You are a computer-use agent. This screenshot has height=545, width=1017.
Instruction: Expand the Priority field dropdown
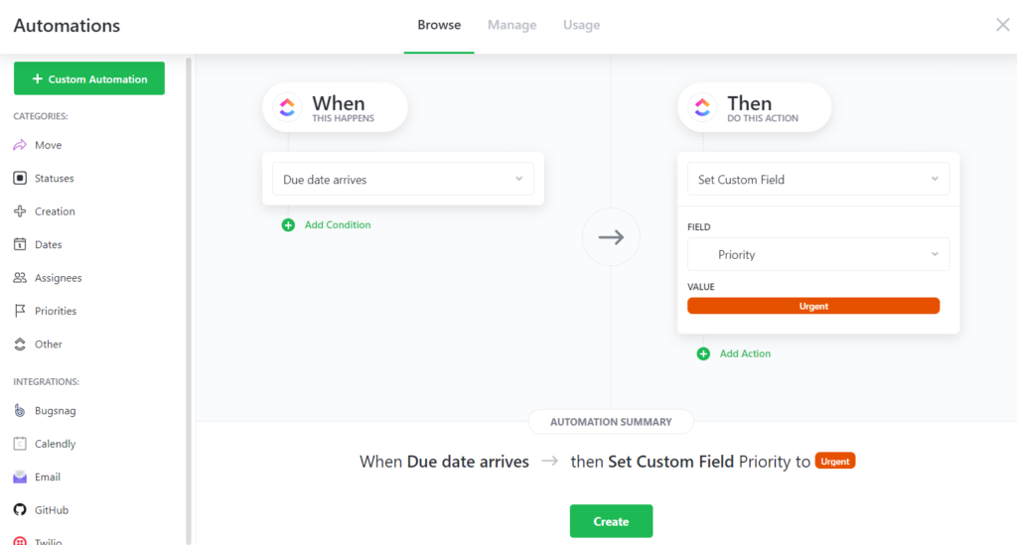point(817,255)
